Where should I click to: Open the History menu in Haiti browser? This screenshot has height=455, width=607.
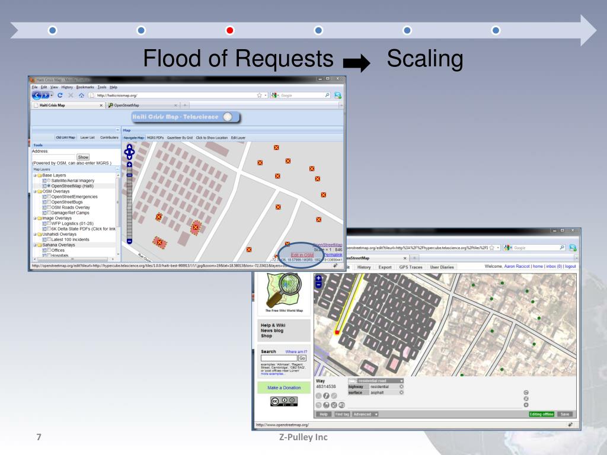pos(67,88)
